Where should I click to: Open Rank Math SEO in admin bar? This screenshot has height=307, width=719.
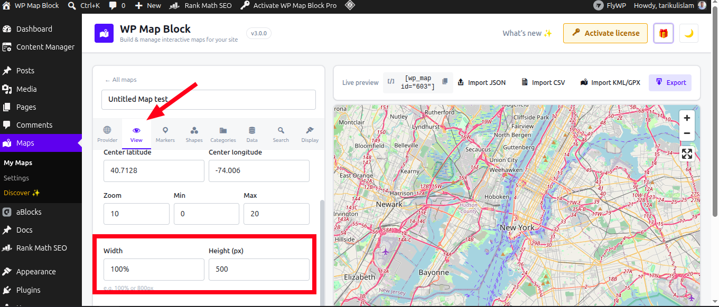click(201, 6)
